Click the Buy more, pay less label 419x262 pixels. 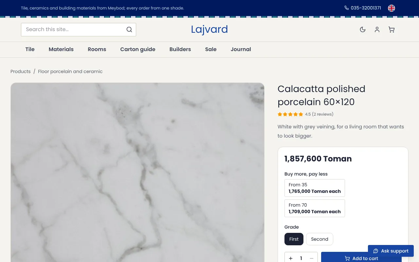tap(306, 174)
